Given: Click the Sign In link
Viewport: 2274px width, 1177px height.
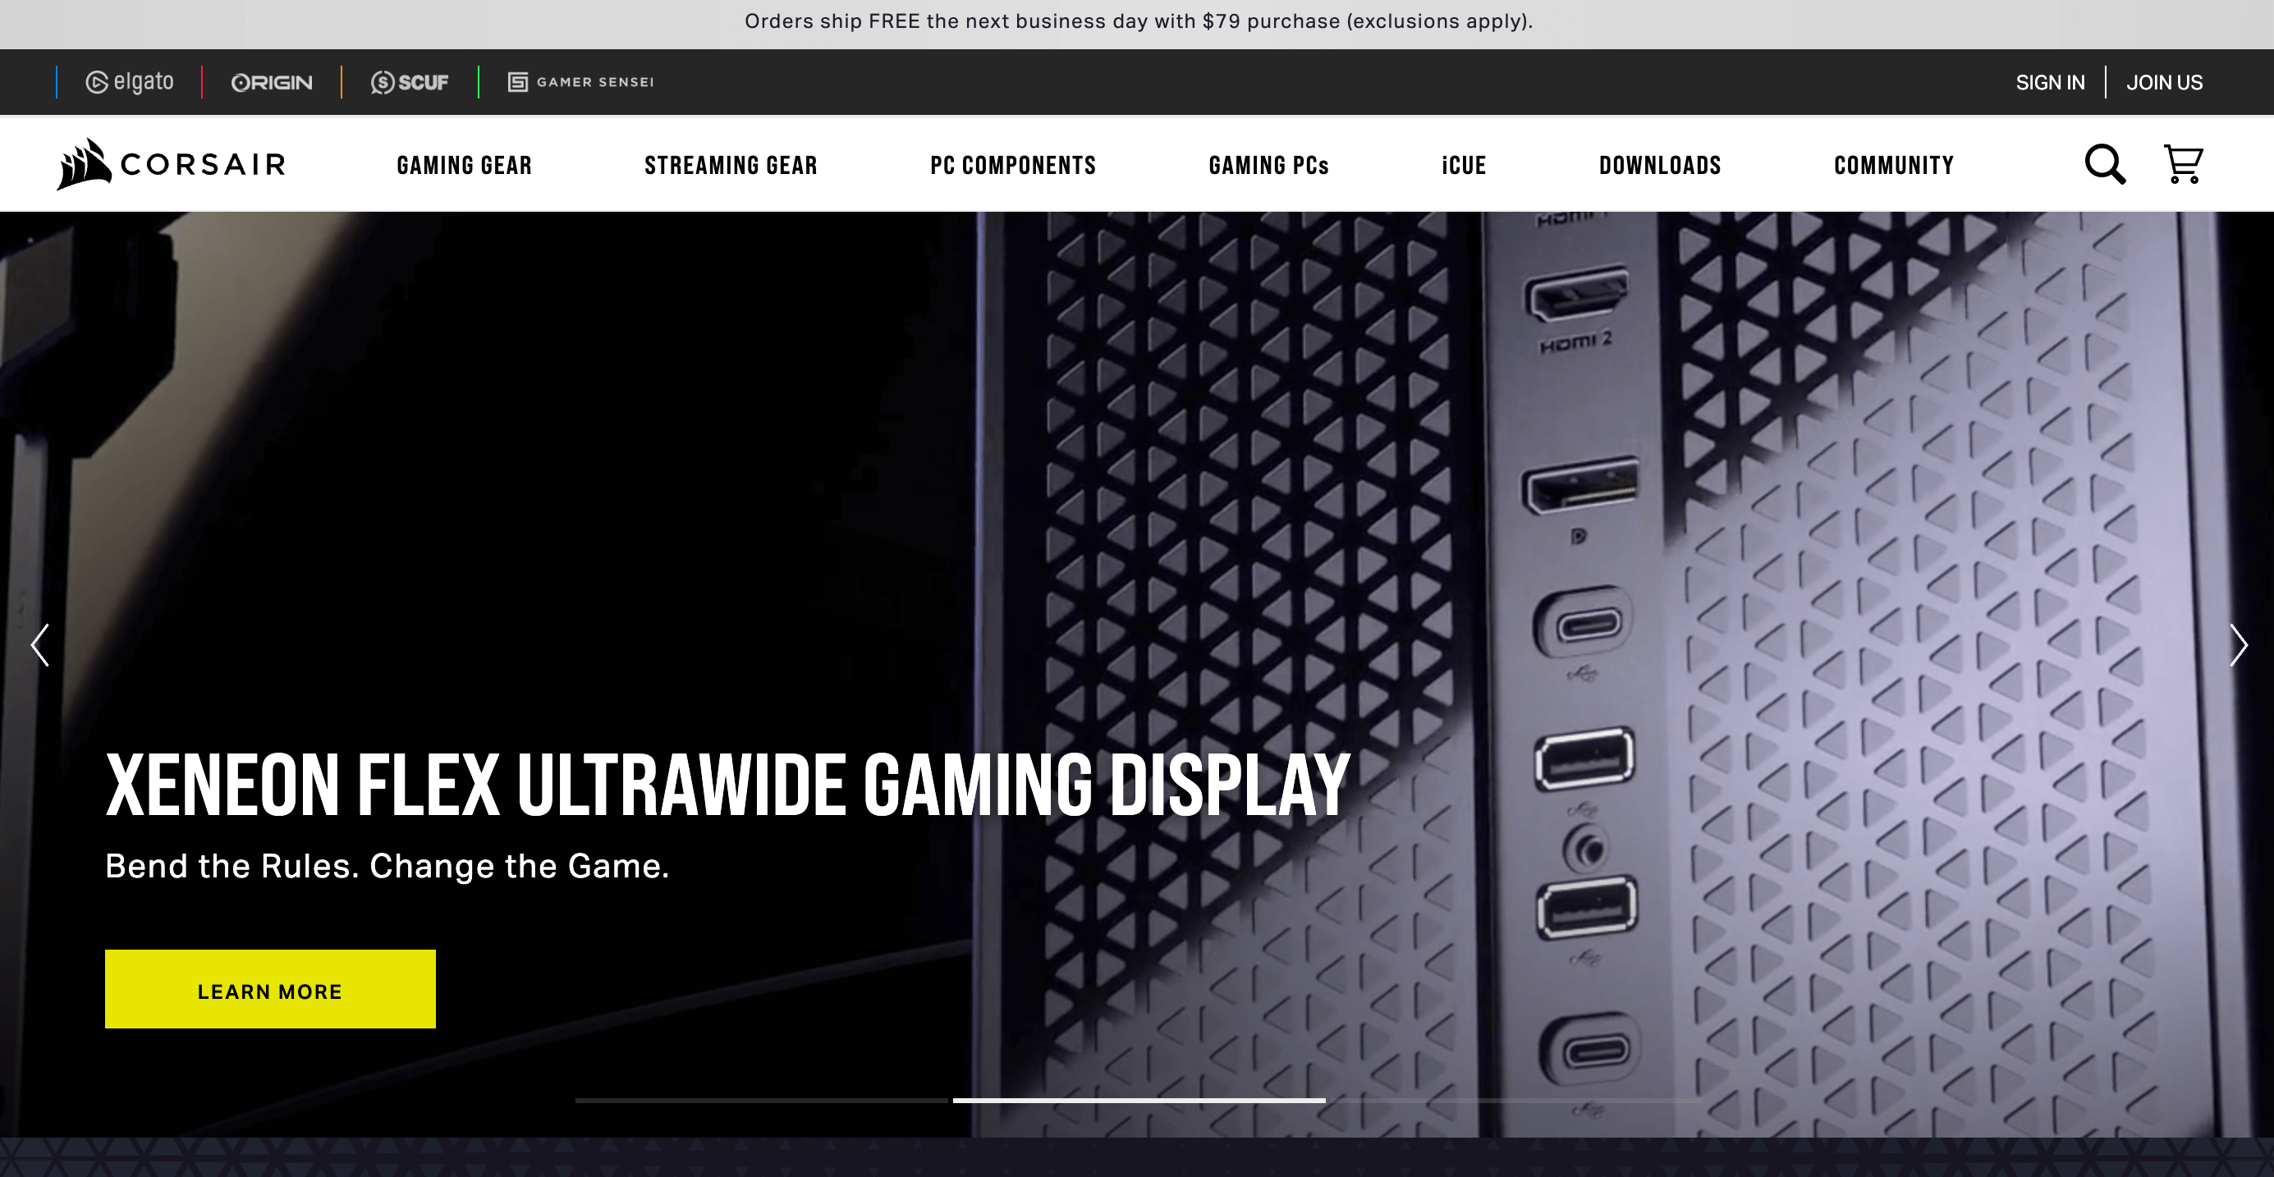Looking at the screenshot, I should (x=2050, y=82).
